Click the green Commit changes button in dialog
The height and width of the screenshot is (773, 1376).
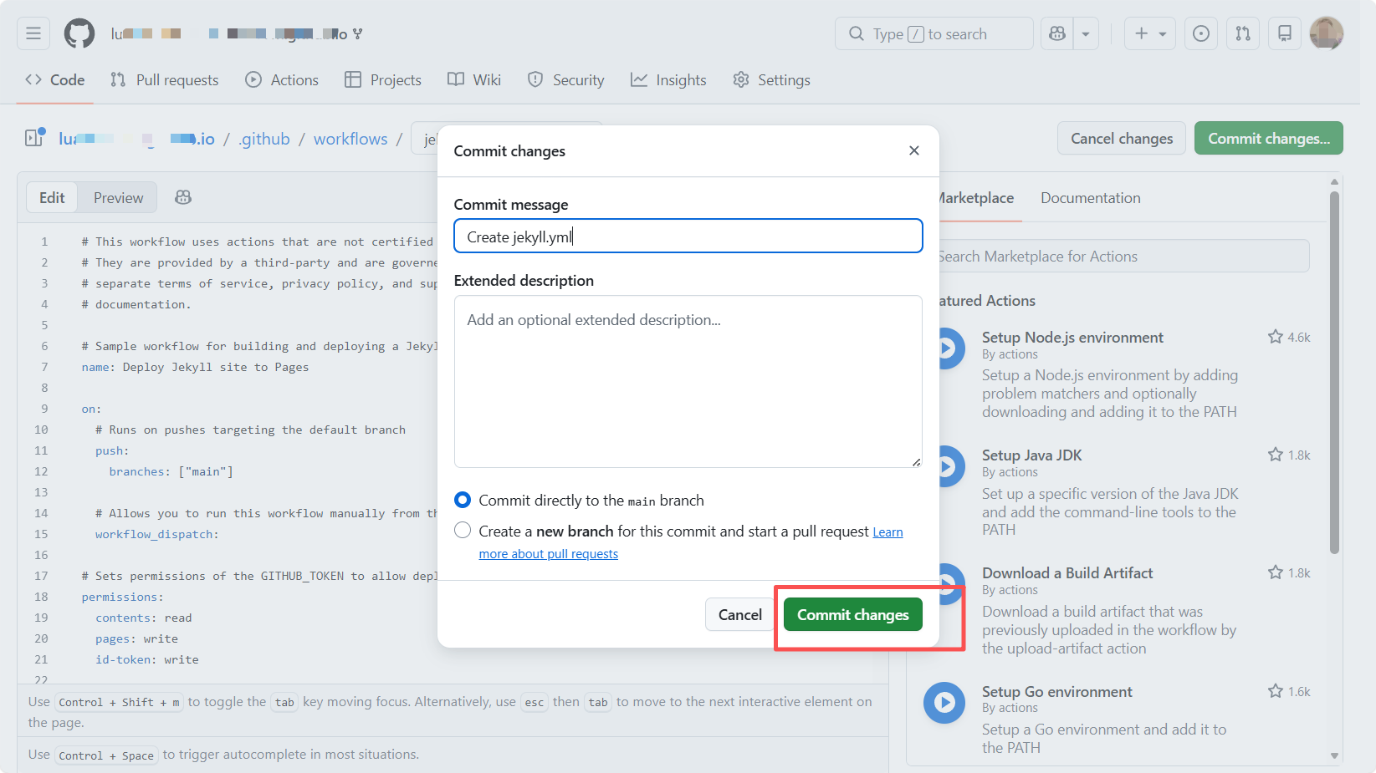(852, 615)
